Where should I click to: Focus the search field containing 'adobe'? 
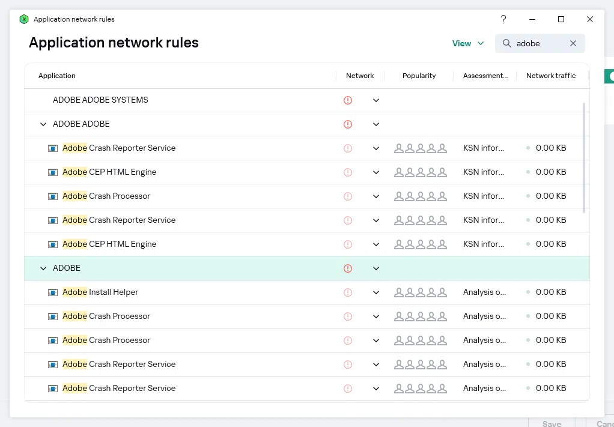[x=540, y=43]
